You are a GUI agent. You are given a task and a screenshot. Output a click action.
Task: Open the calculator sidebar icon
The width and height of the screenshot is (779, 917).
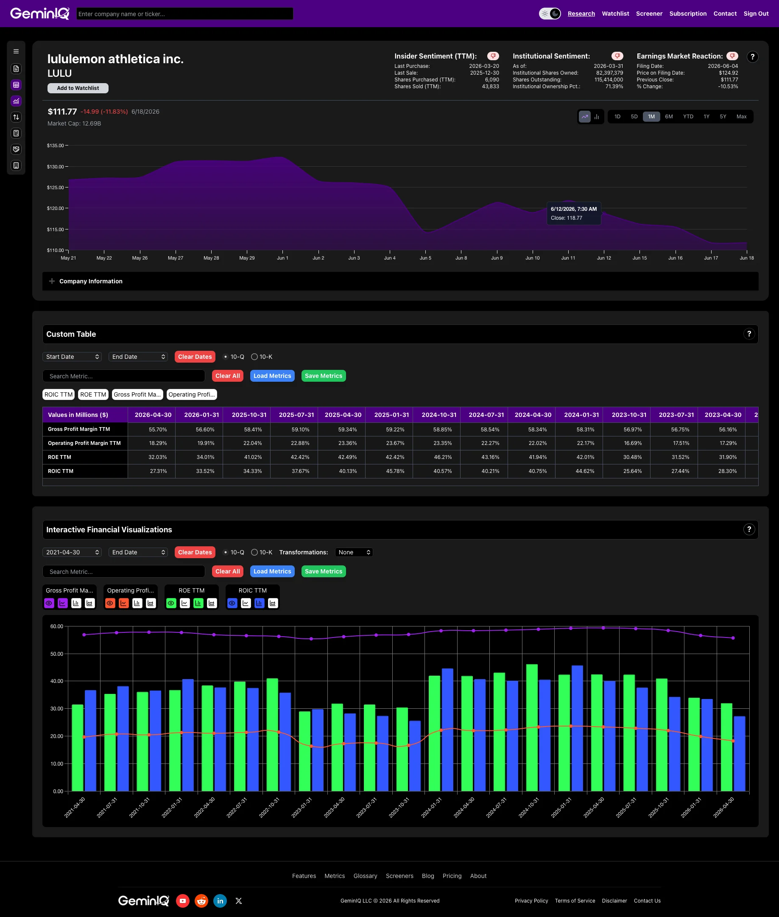(16, 134)
